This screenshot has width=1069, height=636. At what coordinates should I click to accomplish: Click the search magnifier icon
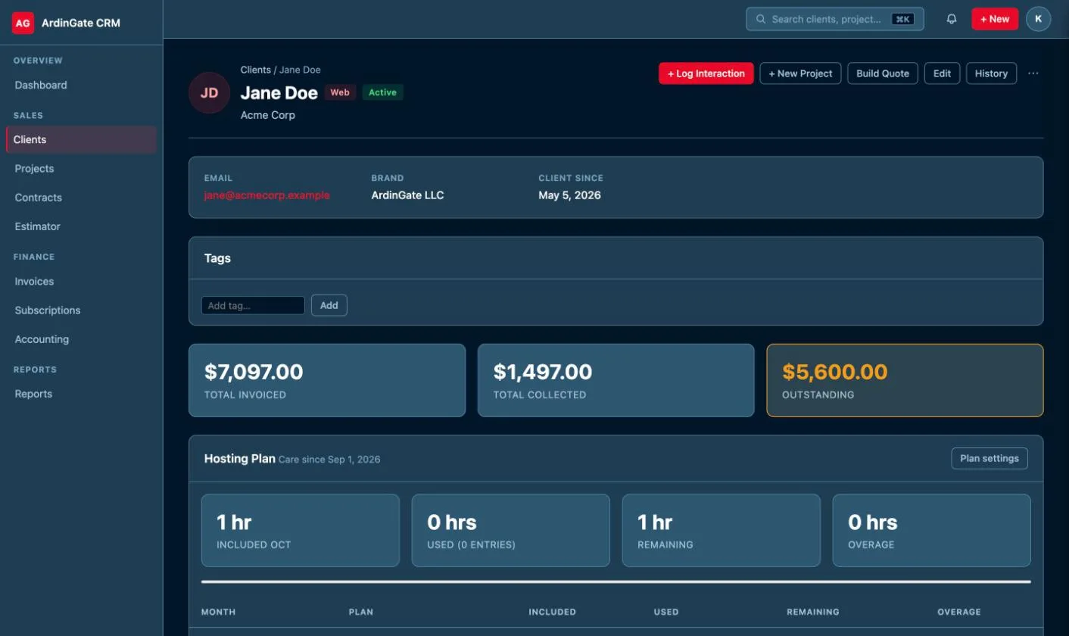[761, 19]
